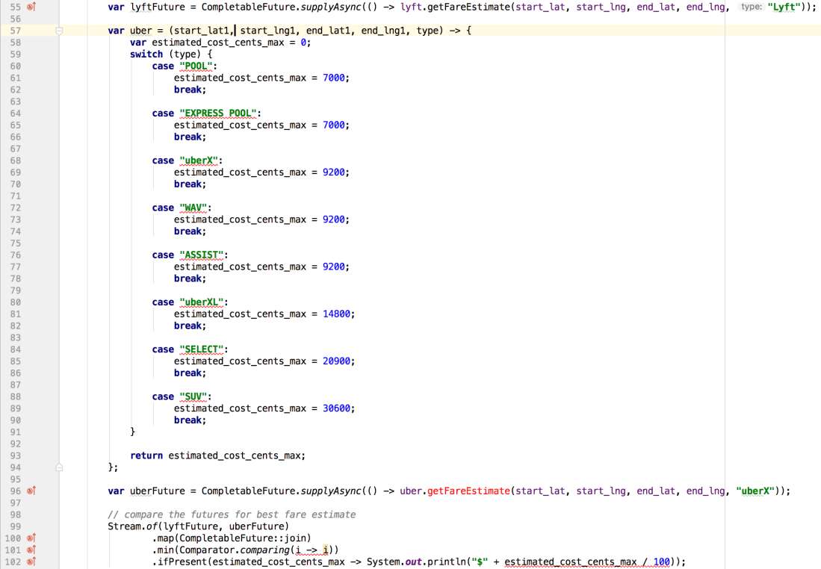Click the lambda gutter icon on line 101
The height and width of the screenshot is (569, 821).
click(31, 550)
